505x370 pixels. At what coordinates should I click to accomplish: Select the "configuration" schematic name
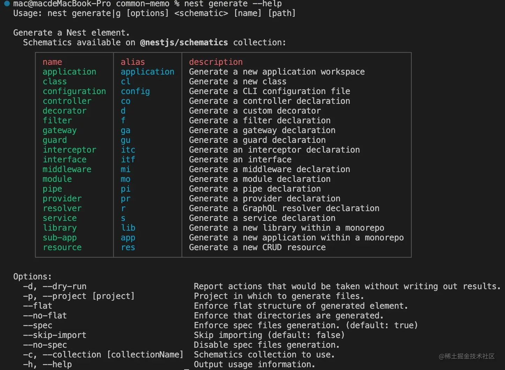point(74,91)
